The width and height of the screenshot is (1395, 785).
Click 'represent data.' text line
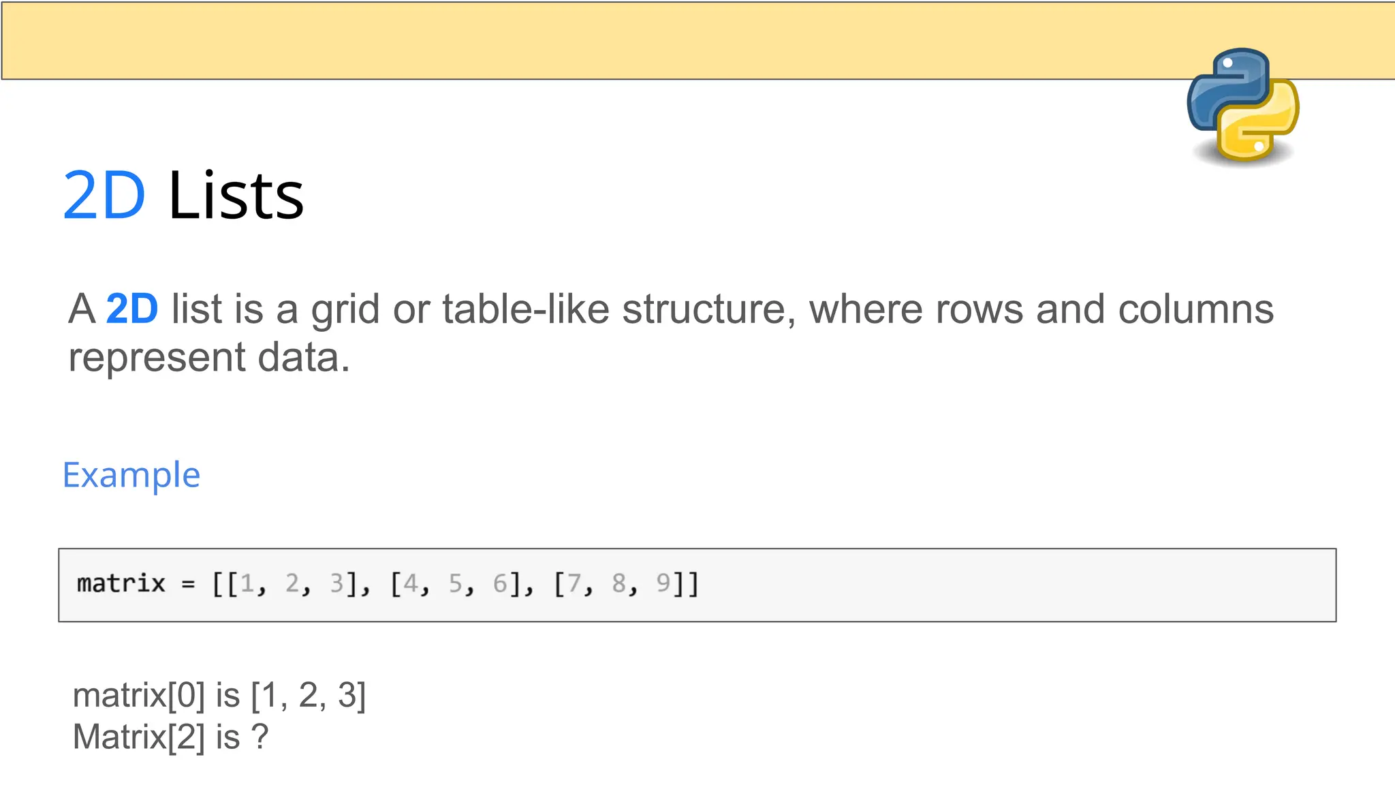tap(209, 357)
